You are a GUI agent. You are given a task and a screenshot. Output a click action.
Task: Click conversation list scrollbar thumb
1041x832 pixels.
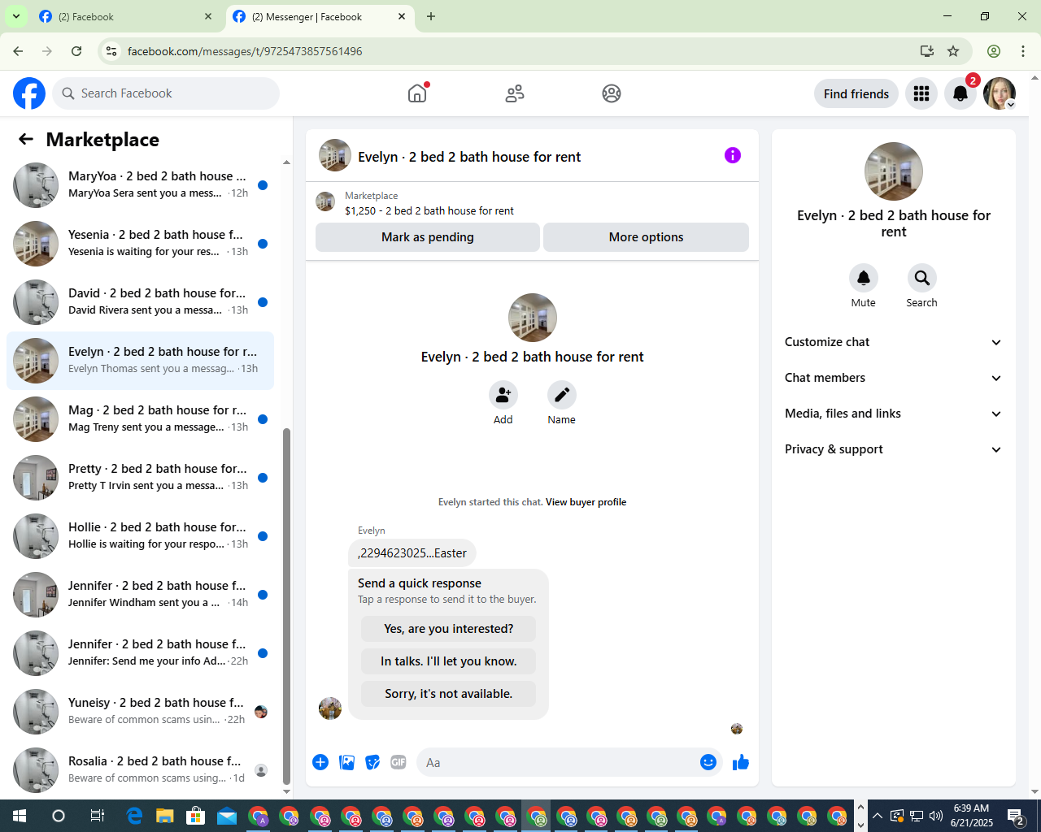click(286, 605)
